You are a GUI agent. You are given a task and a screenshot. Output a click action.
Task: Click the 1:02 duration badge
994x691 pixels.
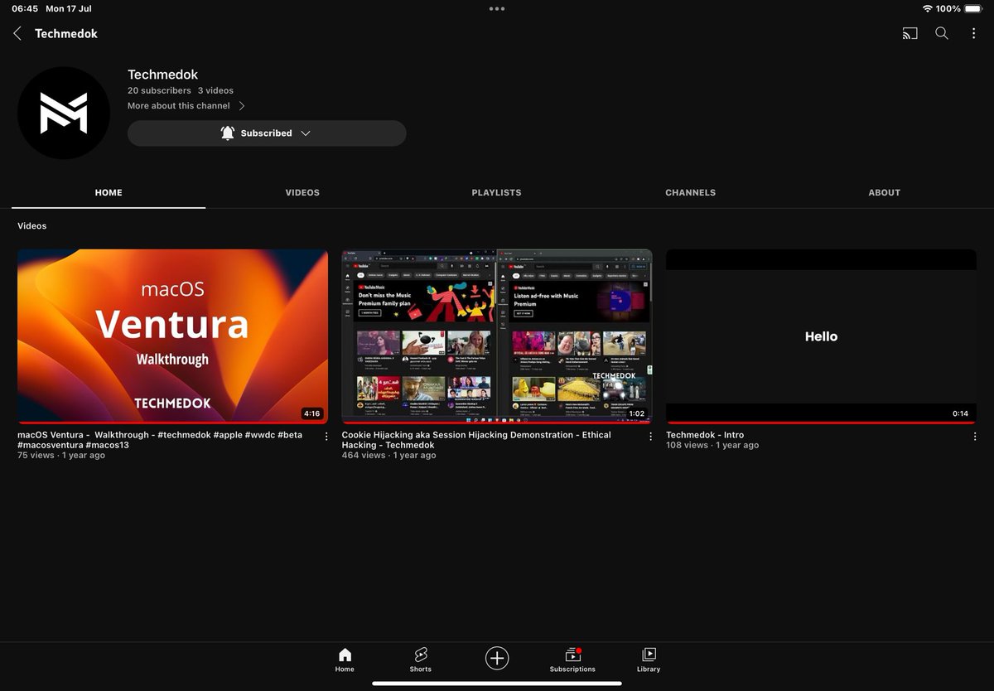[x=636, y=413]
